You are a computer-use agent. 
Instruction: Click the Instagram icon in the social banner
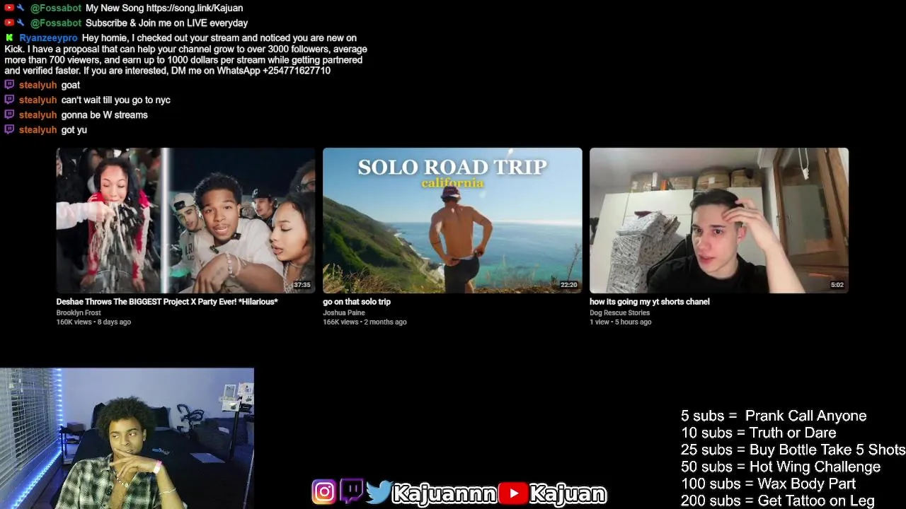point(324,492)
